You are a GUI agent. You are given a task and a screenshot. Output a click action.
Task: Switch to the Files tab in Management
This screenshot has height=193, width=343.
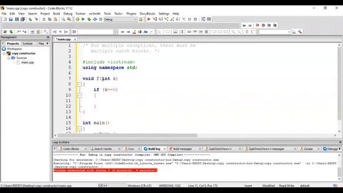coord(41,43)
